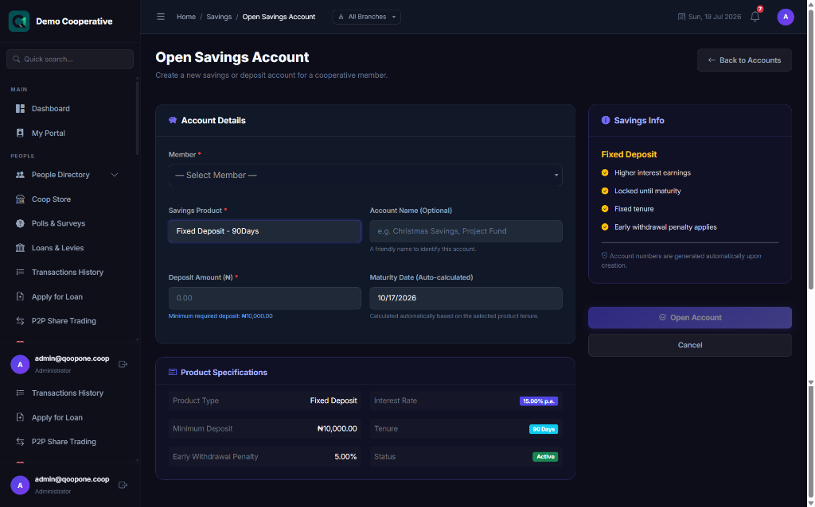The height and width of the screenshot is (507, 815).
Task: Click shield icon beside account numbers note
Action: pyautogui.click(x=605, y=255)
